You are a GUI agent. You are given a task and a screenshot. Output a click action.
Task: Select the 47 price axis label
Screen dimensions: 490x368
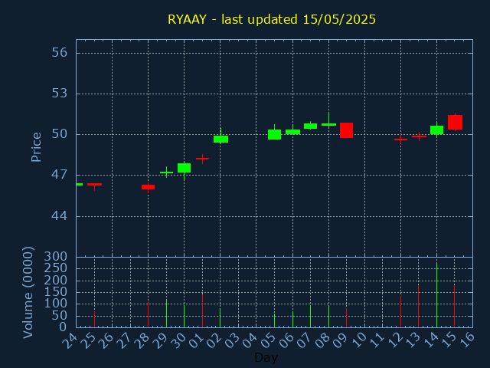coord(60,175)
